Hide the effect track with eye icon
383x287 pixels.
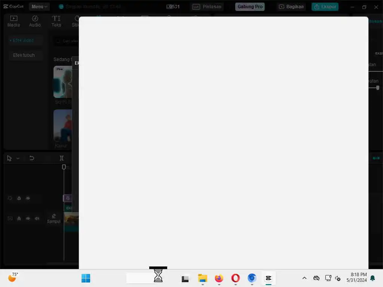(x=28, y=198)
